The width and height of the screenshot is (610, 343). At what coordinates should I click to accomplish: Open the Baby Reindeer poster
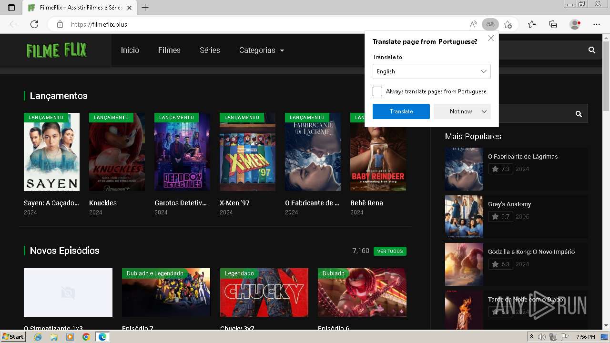tap(378, 159)
